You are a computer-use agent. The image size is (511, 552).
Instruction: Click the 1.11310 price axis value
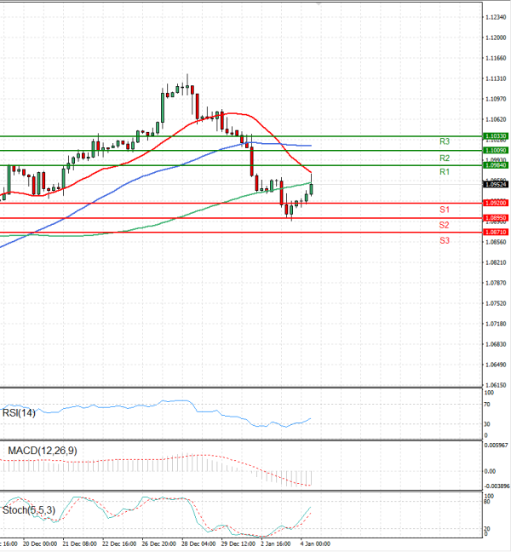pyautogui.click(x=496, y=78)
